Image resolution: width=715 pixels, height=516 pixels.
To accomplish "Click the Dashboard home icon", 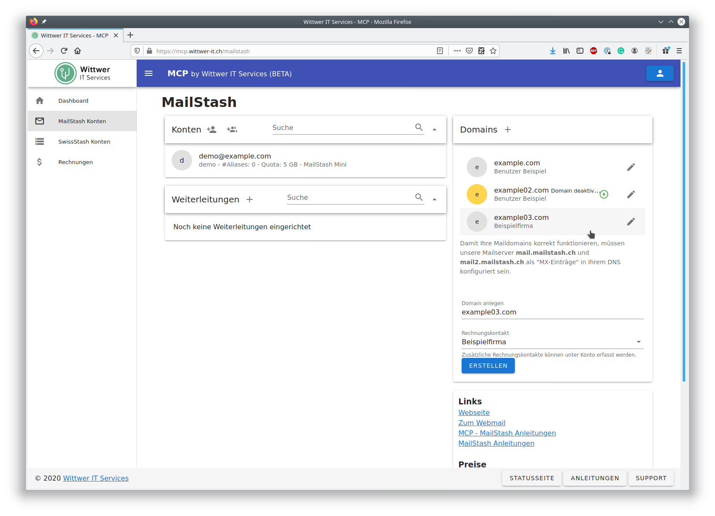I will click(40, 101).
